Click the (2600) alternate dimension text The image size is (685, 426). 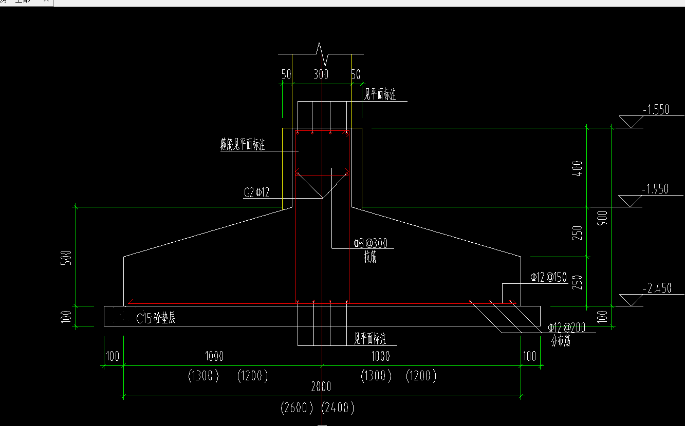pyautogui.click(x=297, y=409)
